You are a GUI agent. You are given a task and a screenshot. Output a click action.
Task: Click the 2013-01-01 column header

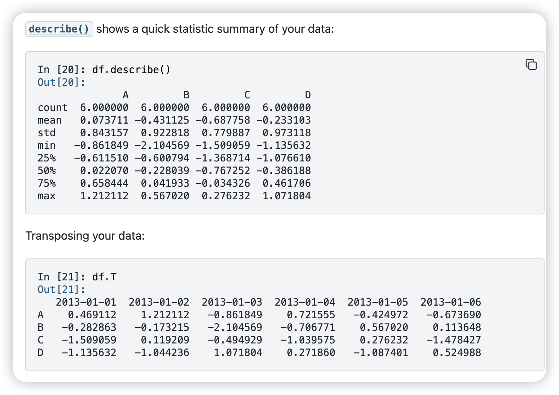coord(86,302)
